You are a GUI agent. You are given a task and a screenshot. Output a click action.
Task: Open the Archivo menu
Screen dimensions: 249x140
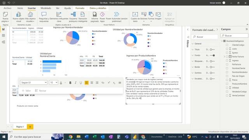click(x=7, y=8)
